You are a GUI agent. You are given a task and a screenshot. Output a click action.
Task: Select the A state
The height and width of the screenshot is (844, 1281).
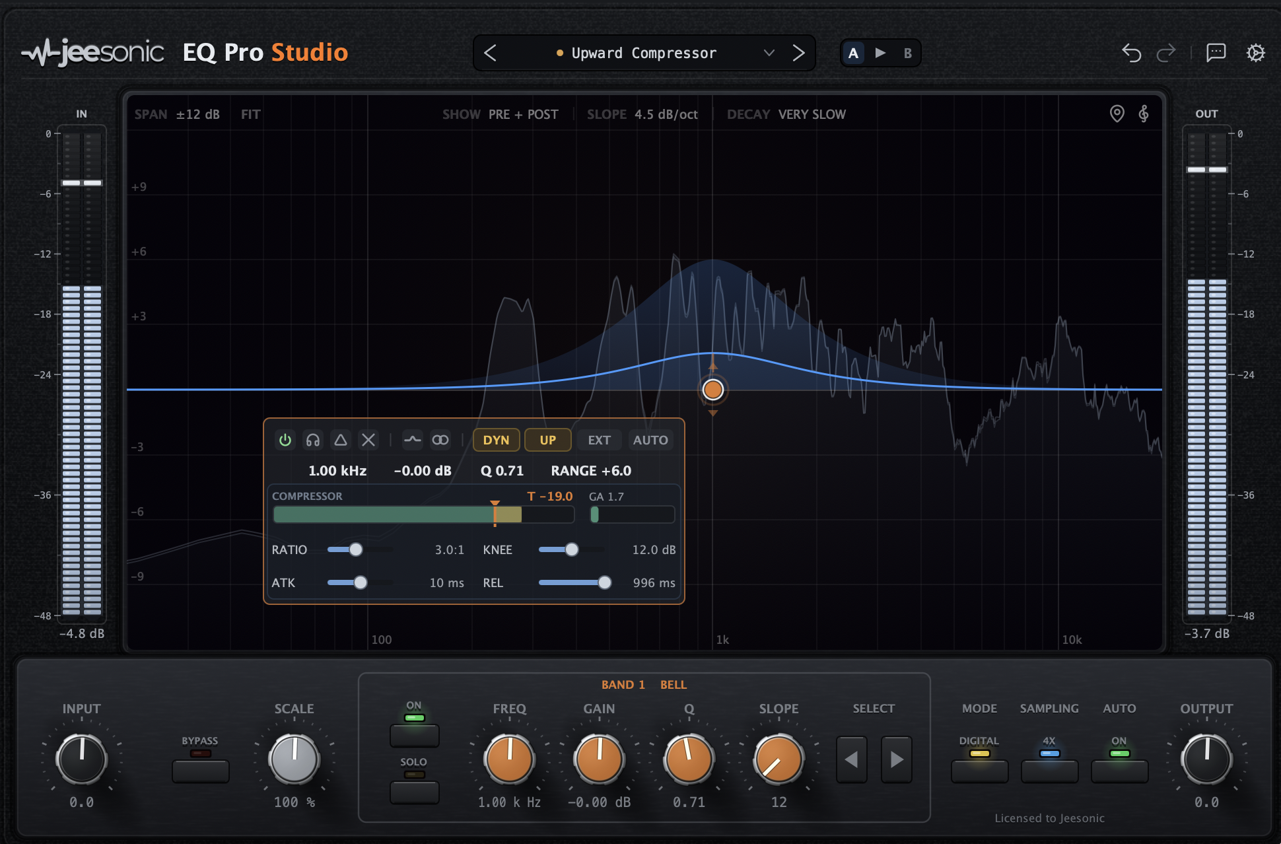pos(853,53)
